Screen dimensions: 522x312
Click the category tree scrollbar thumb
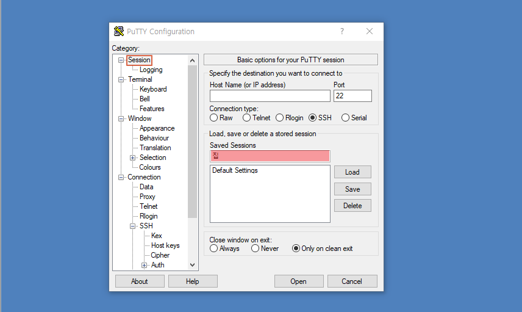click(193, 142)
